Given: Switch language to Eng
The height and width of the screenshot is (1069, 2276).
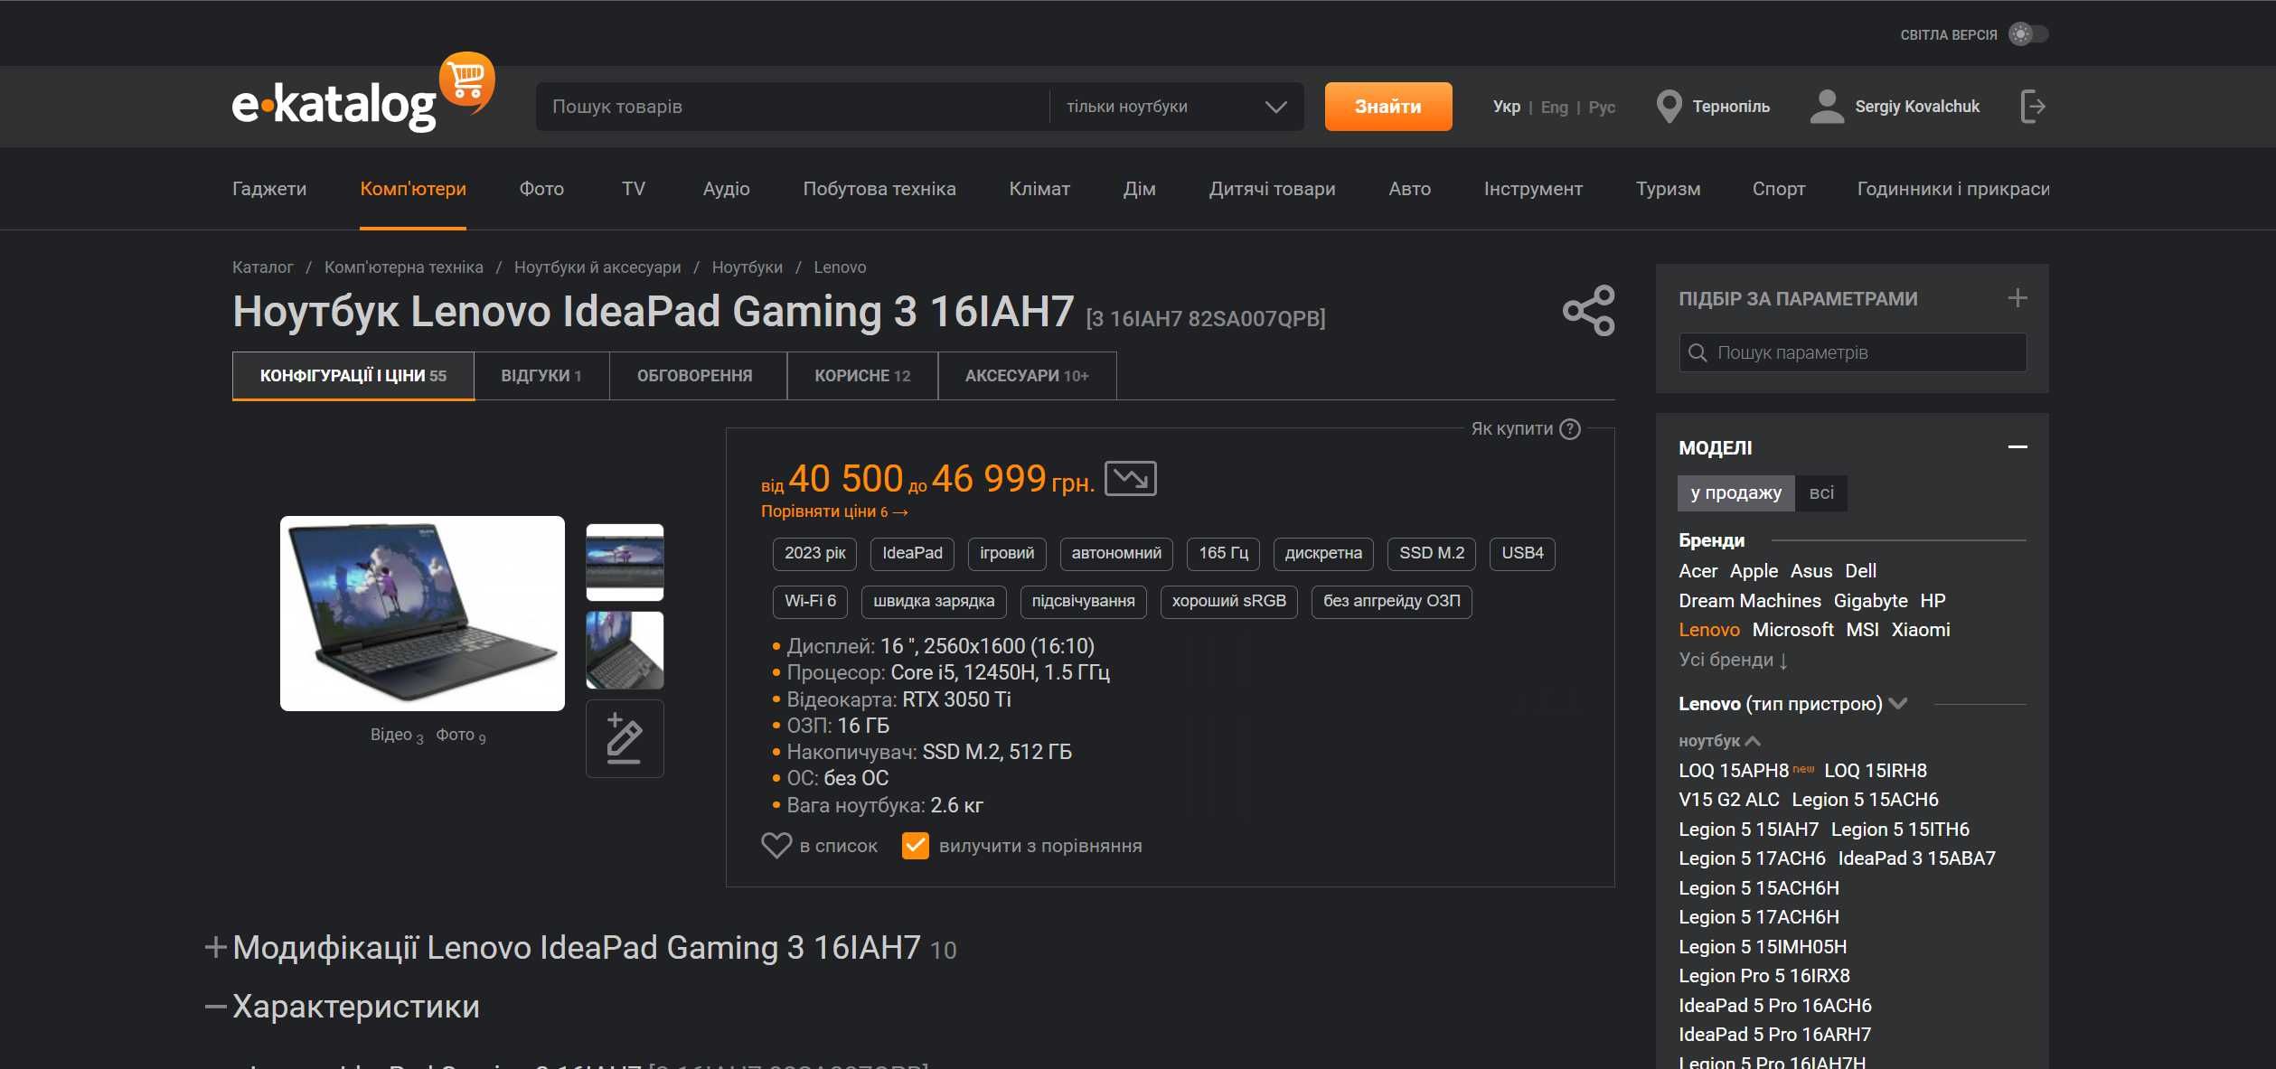Looking at the screenshot, I should (x=1554, y=107).
